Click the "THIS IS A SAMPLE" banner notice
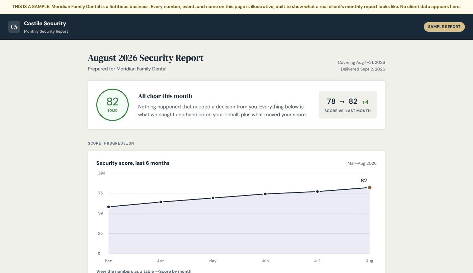473x273 pixels. [236, 7]
